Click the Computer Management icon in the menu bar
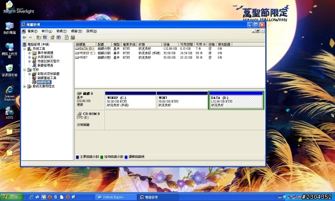This screenshot has width=335, height=201. [x=24, y=31]
